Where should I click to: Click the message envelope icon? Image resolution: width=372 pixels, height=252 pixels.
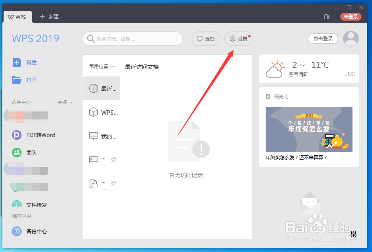click(x=310, y=203)
